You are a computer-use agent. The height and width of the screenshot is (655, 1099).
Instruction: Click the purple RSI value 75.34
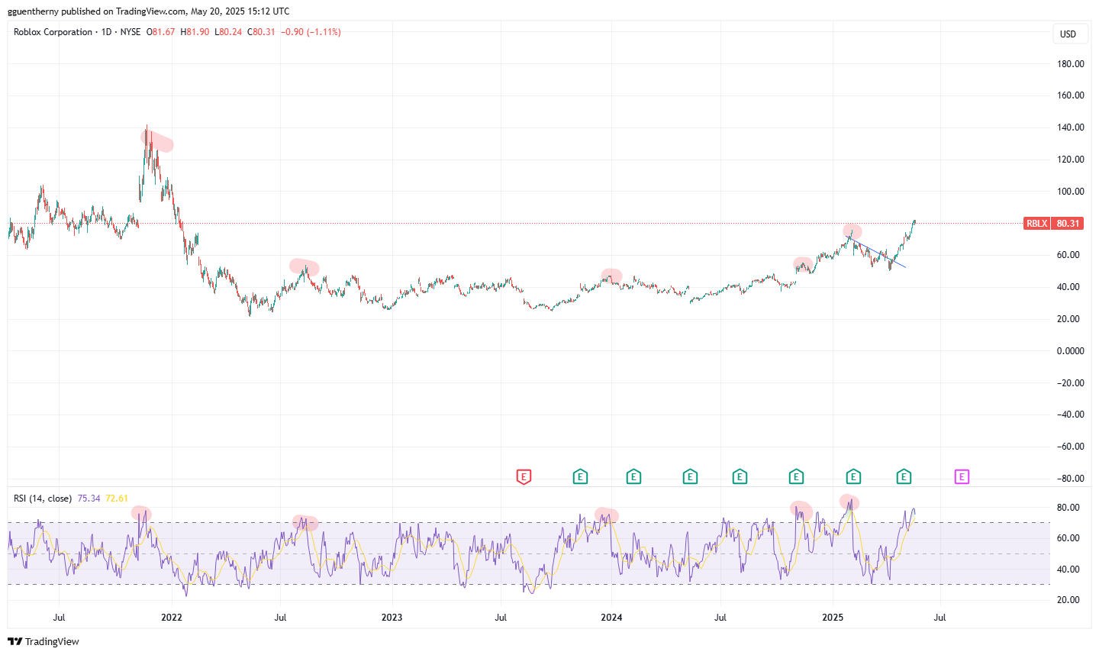89,499
